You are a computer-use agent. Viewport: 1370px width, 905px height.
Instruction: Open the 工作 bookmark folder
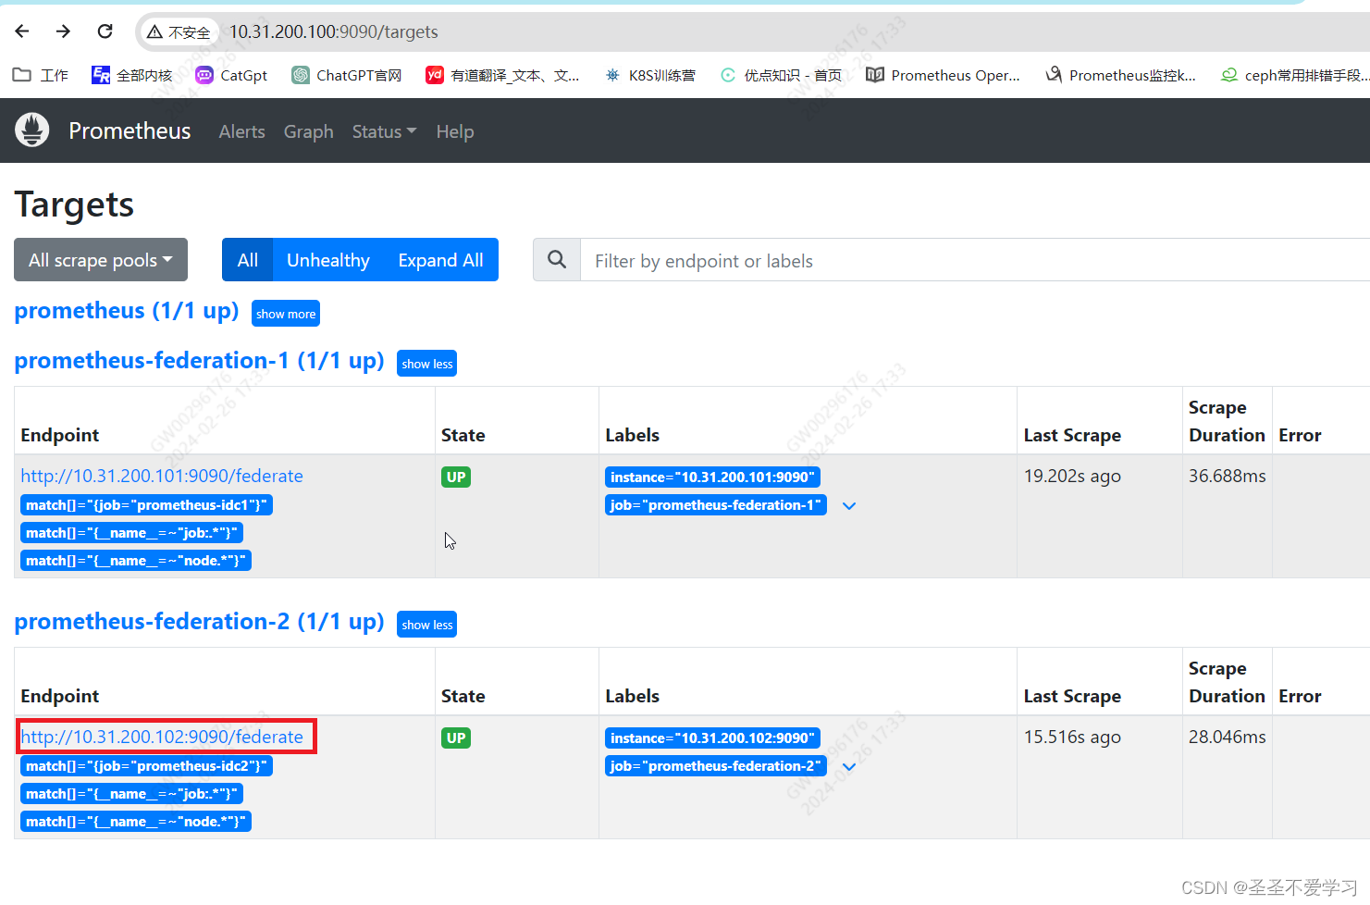[41, 76]
